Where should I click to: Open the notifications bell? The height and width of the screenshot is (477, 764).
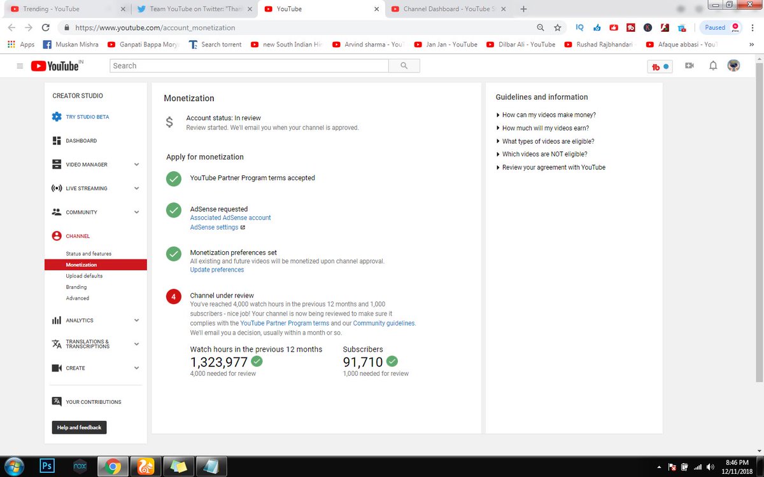tap(713, 66)
